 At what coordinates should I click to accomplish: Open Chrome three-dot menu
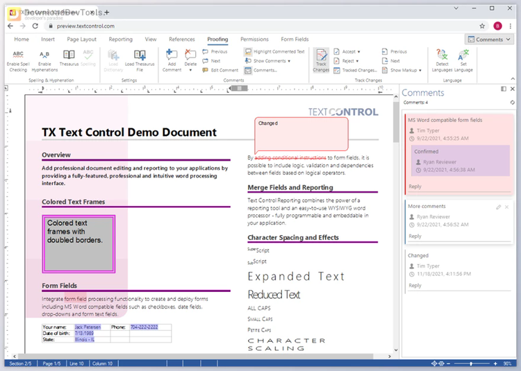[511, 26]
